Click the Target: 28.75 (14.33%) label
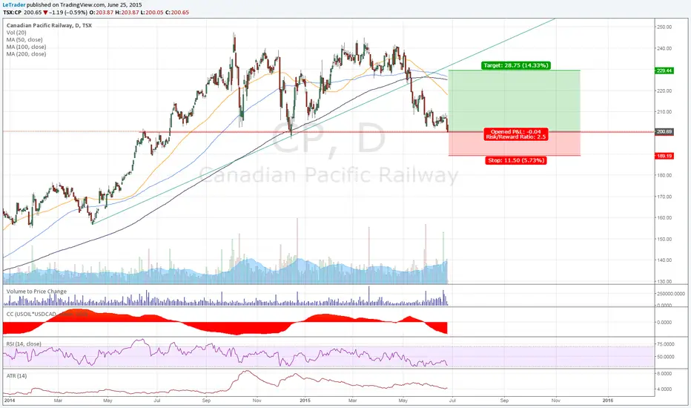 [515, 65]
